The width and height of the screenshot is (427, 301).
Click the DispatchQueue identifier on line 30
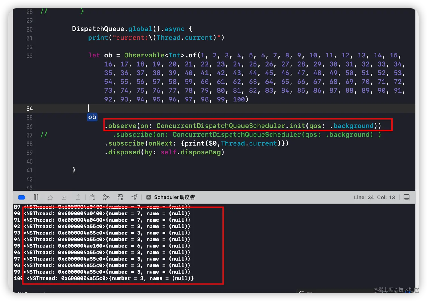(x=98, y=29)
